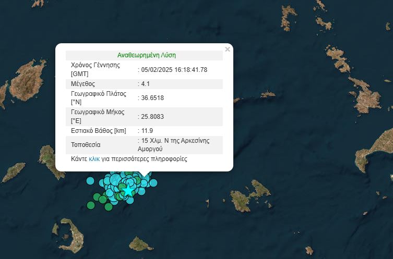The width and height of the screenshot is (393, 259).
Task: Close the earthquake info popup
Action: tap(227, 50)
